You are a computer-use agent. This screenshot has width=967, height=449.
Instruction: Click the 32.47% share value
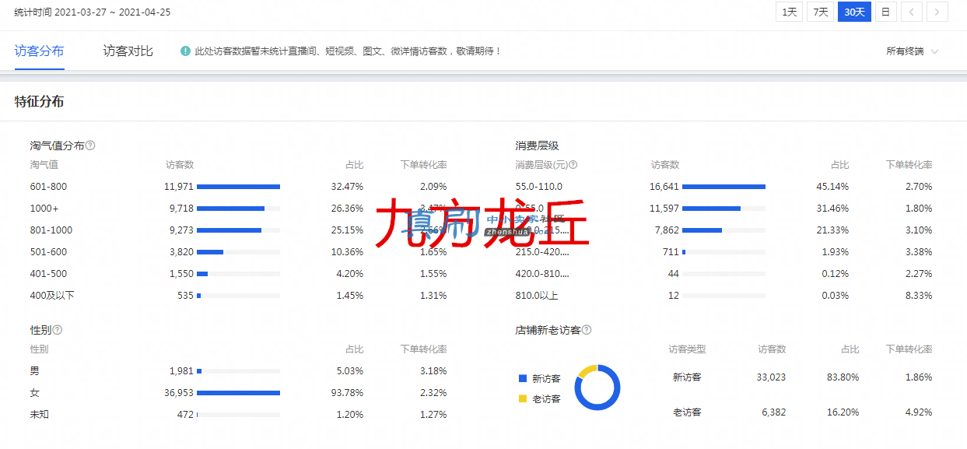point(347,187)
